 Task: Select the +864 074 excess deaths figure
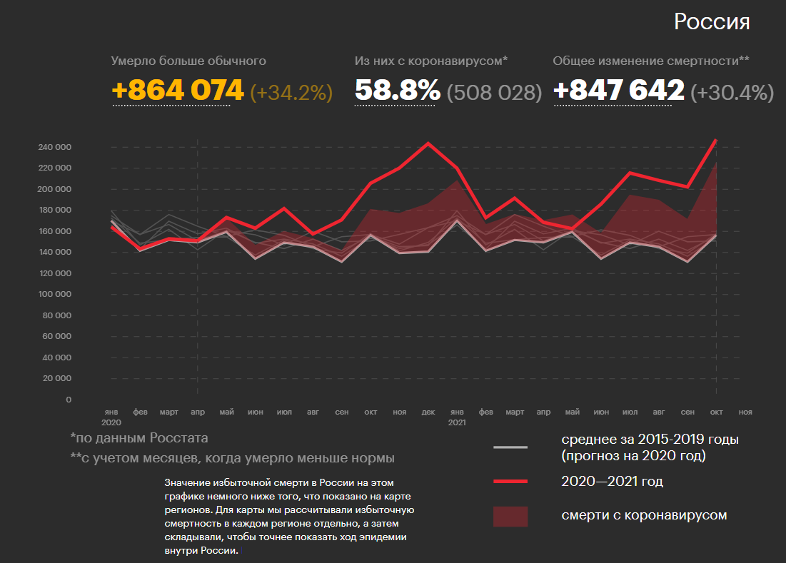(x=178, y=91)
